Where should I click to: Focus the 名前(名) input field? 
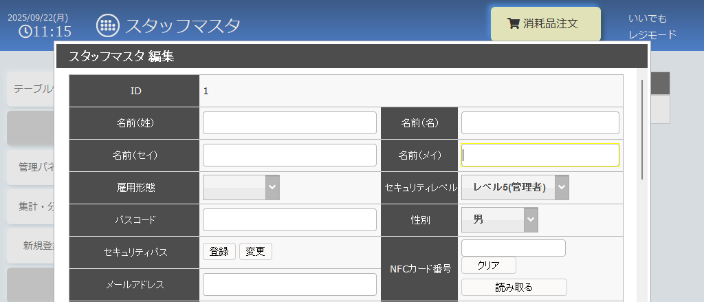click(x=540, y=123)
